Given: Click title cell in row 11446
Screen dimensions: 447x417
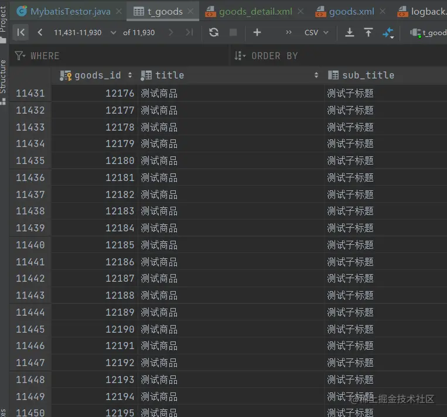Looking at the screenshot, I should (231, 346).
